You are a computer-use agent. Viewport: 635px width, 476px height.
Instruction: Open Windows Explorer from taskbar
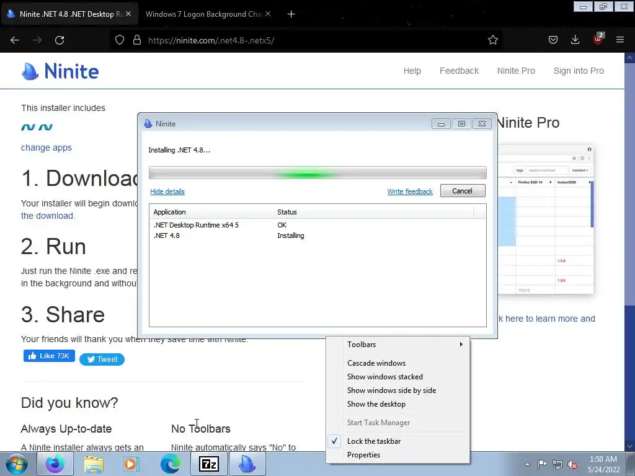[x=94, y=464]
